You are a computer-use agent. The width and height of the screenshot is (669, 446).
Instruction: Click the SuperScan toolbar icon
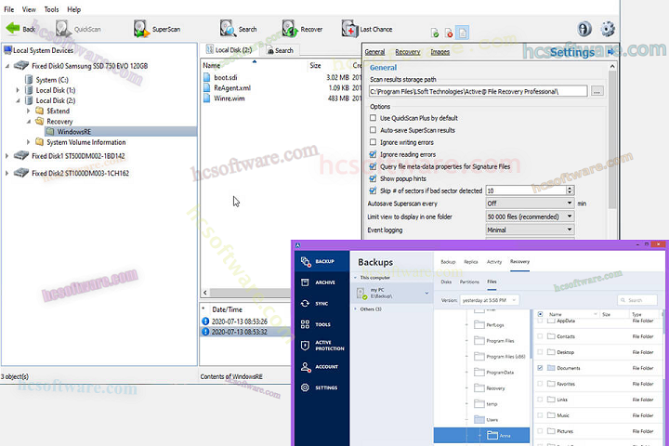coord(141,29)
